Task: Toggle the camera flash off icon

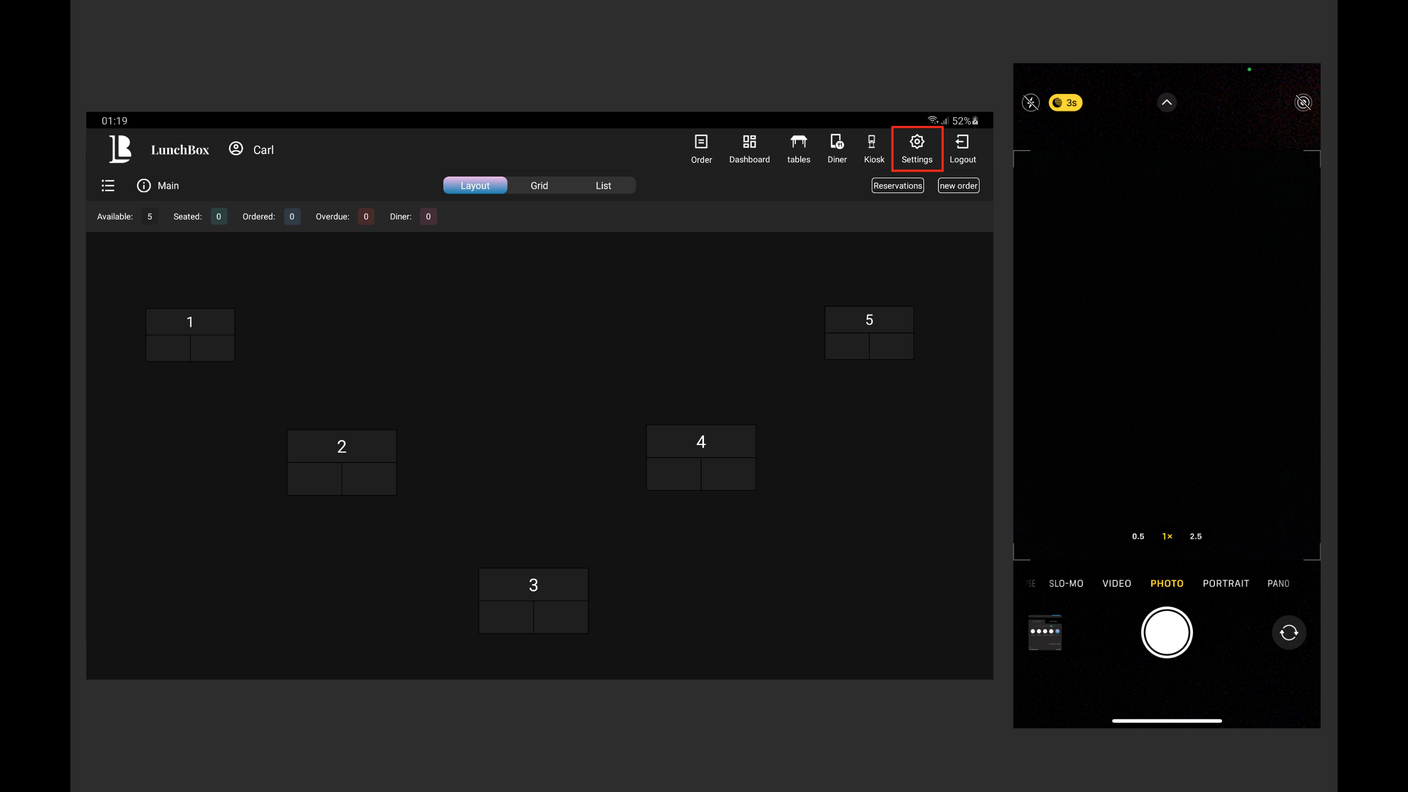Action: pos(1031,103)
